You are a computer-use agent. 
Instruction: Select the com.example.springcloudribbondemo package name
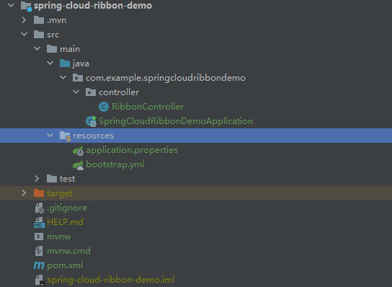point(166,78)
